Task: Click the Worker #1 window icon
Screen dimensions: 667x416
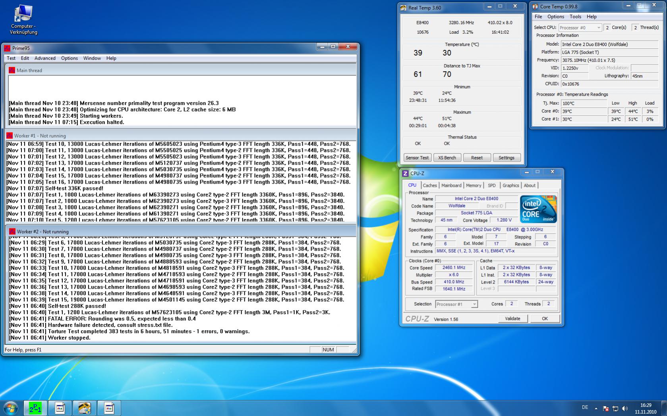Action: (x=10, y=136)
